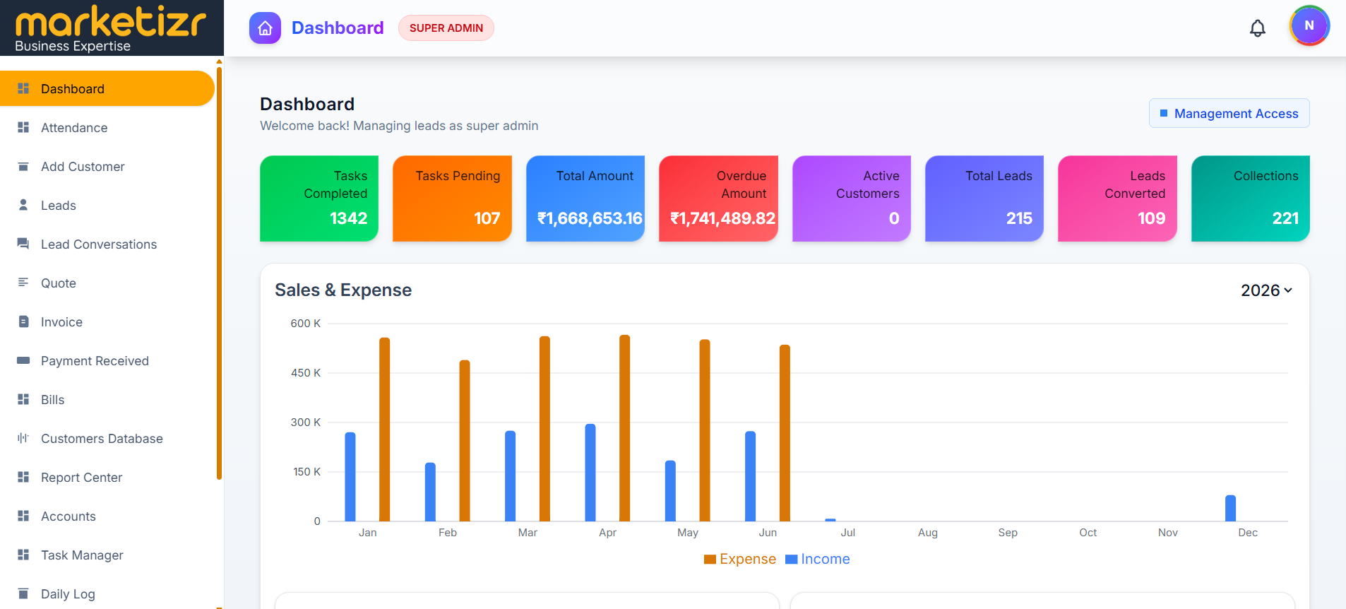The width and height of the screenshot is (1346, 609).
Task: Click the Bills sidebar icon
Action: pyautogui.click(x=23, y=399)
